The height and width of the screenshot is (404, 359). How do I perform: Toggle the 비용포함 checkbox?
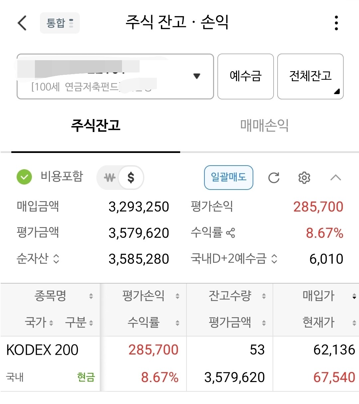[x=24, y=177]
